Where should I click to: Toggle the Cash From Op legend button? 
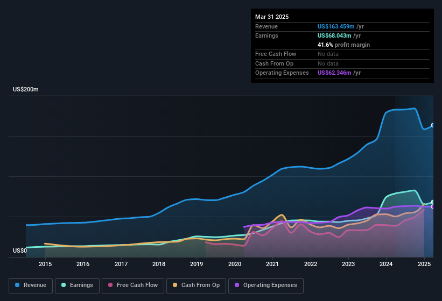196,285
